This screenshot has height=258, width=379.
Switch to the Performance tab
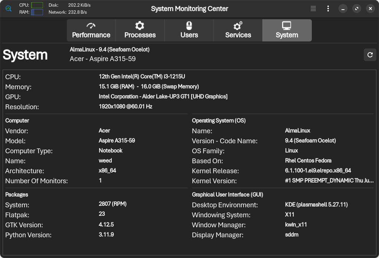point(91,30)
